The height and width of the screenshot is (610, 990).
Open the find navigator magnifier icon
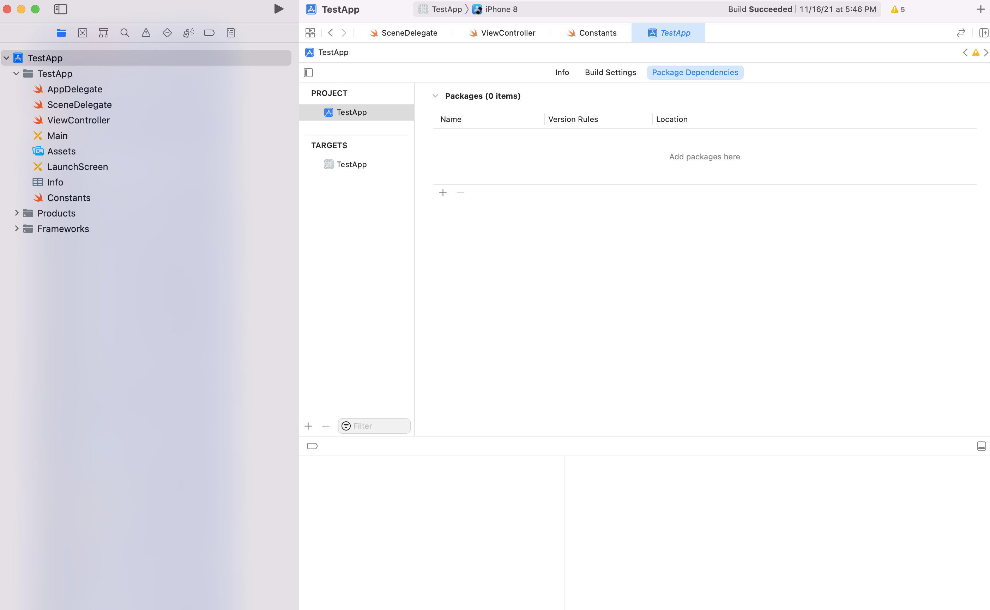click(125, 33)
